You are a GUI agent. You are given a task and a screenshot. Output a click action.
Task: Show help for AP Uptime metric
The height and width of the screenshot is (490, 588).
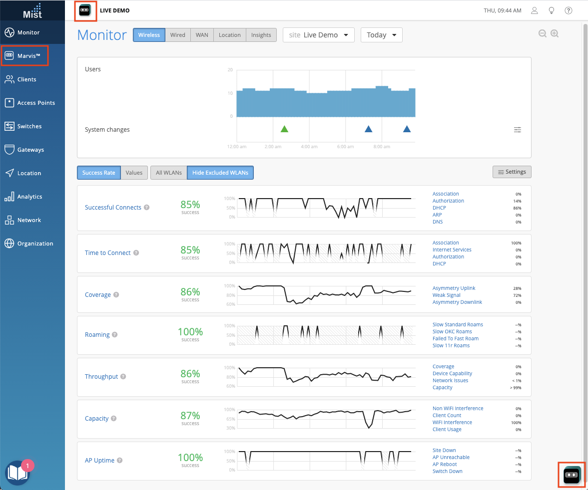(119, 461)
